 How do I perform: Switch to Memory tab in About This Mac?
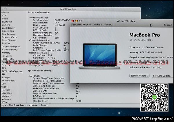click(108, 25)
